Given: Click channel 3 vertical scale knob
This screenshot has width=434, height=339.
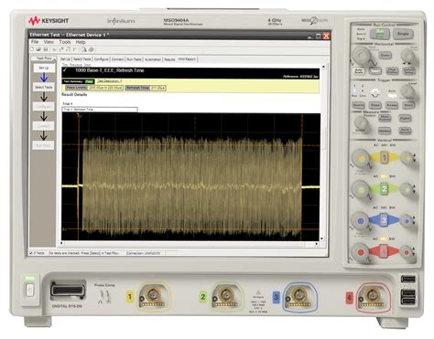Looking at the screenshot, I should click(x=361, y=221).
